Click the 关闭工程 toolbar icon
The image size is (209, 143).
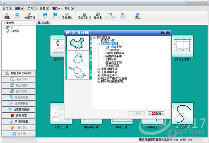point(30,16)
